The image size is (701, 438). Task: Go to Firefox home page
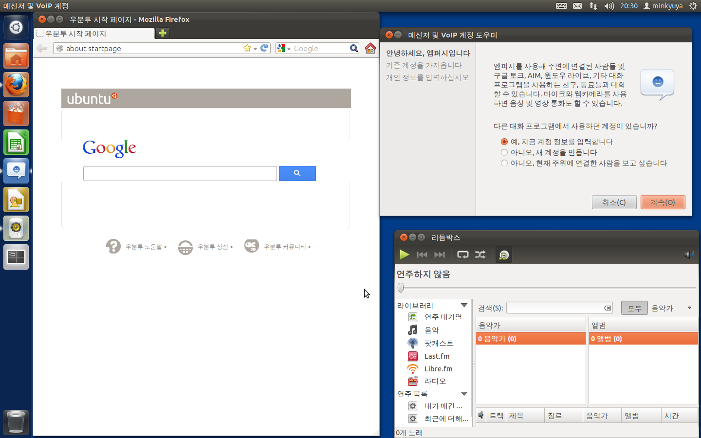point(370,48)
